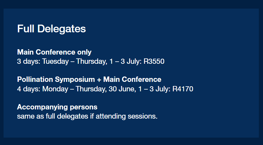Click "Thursday," in the 3 days line
The image size is (263, 145).
(x=92, y=61)
